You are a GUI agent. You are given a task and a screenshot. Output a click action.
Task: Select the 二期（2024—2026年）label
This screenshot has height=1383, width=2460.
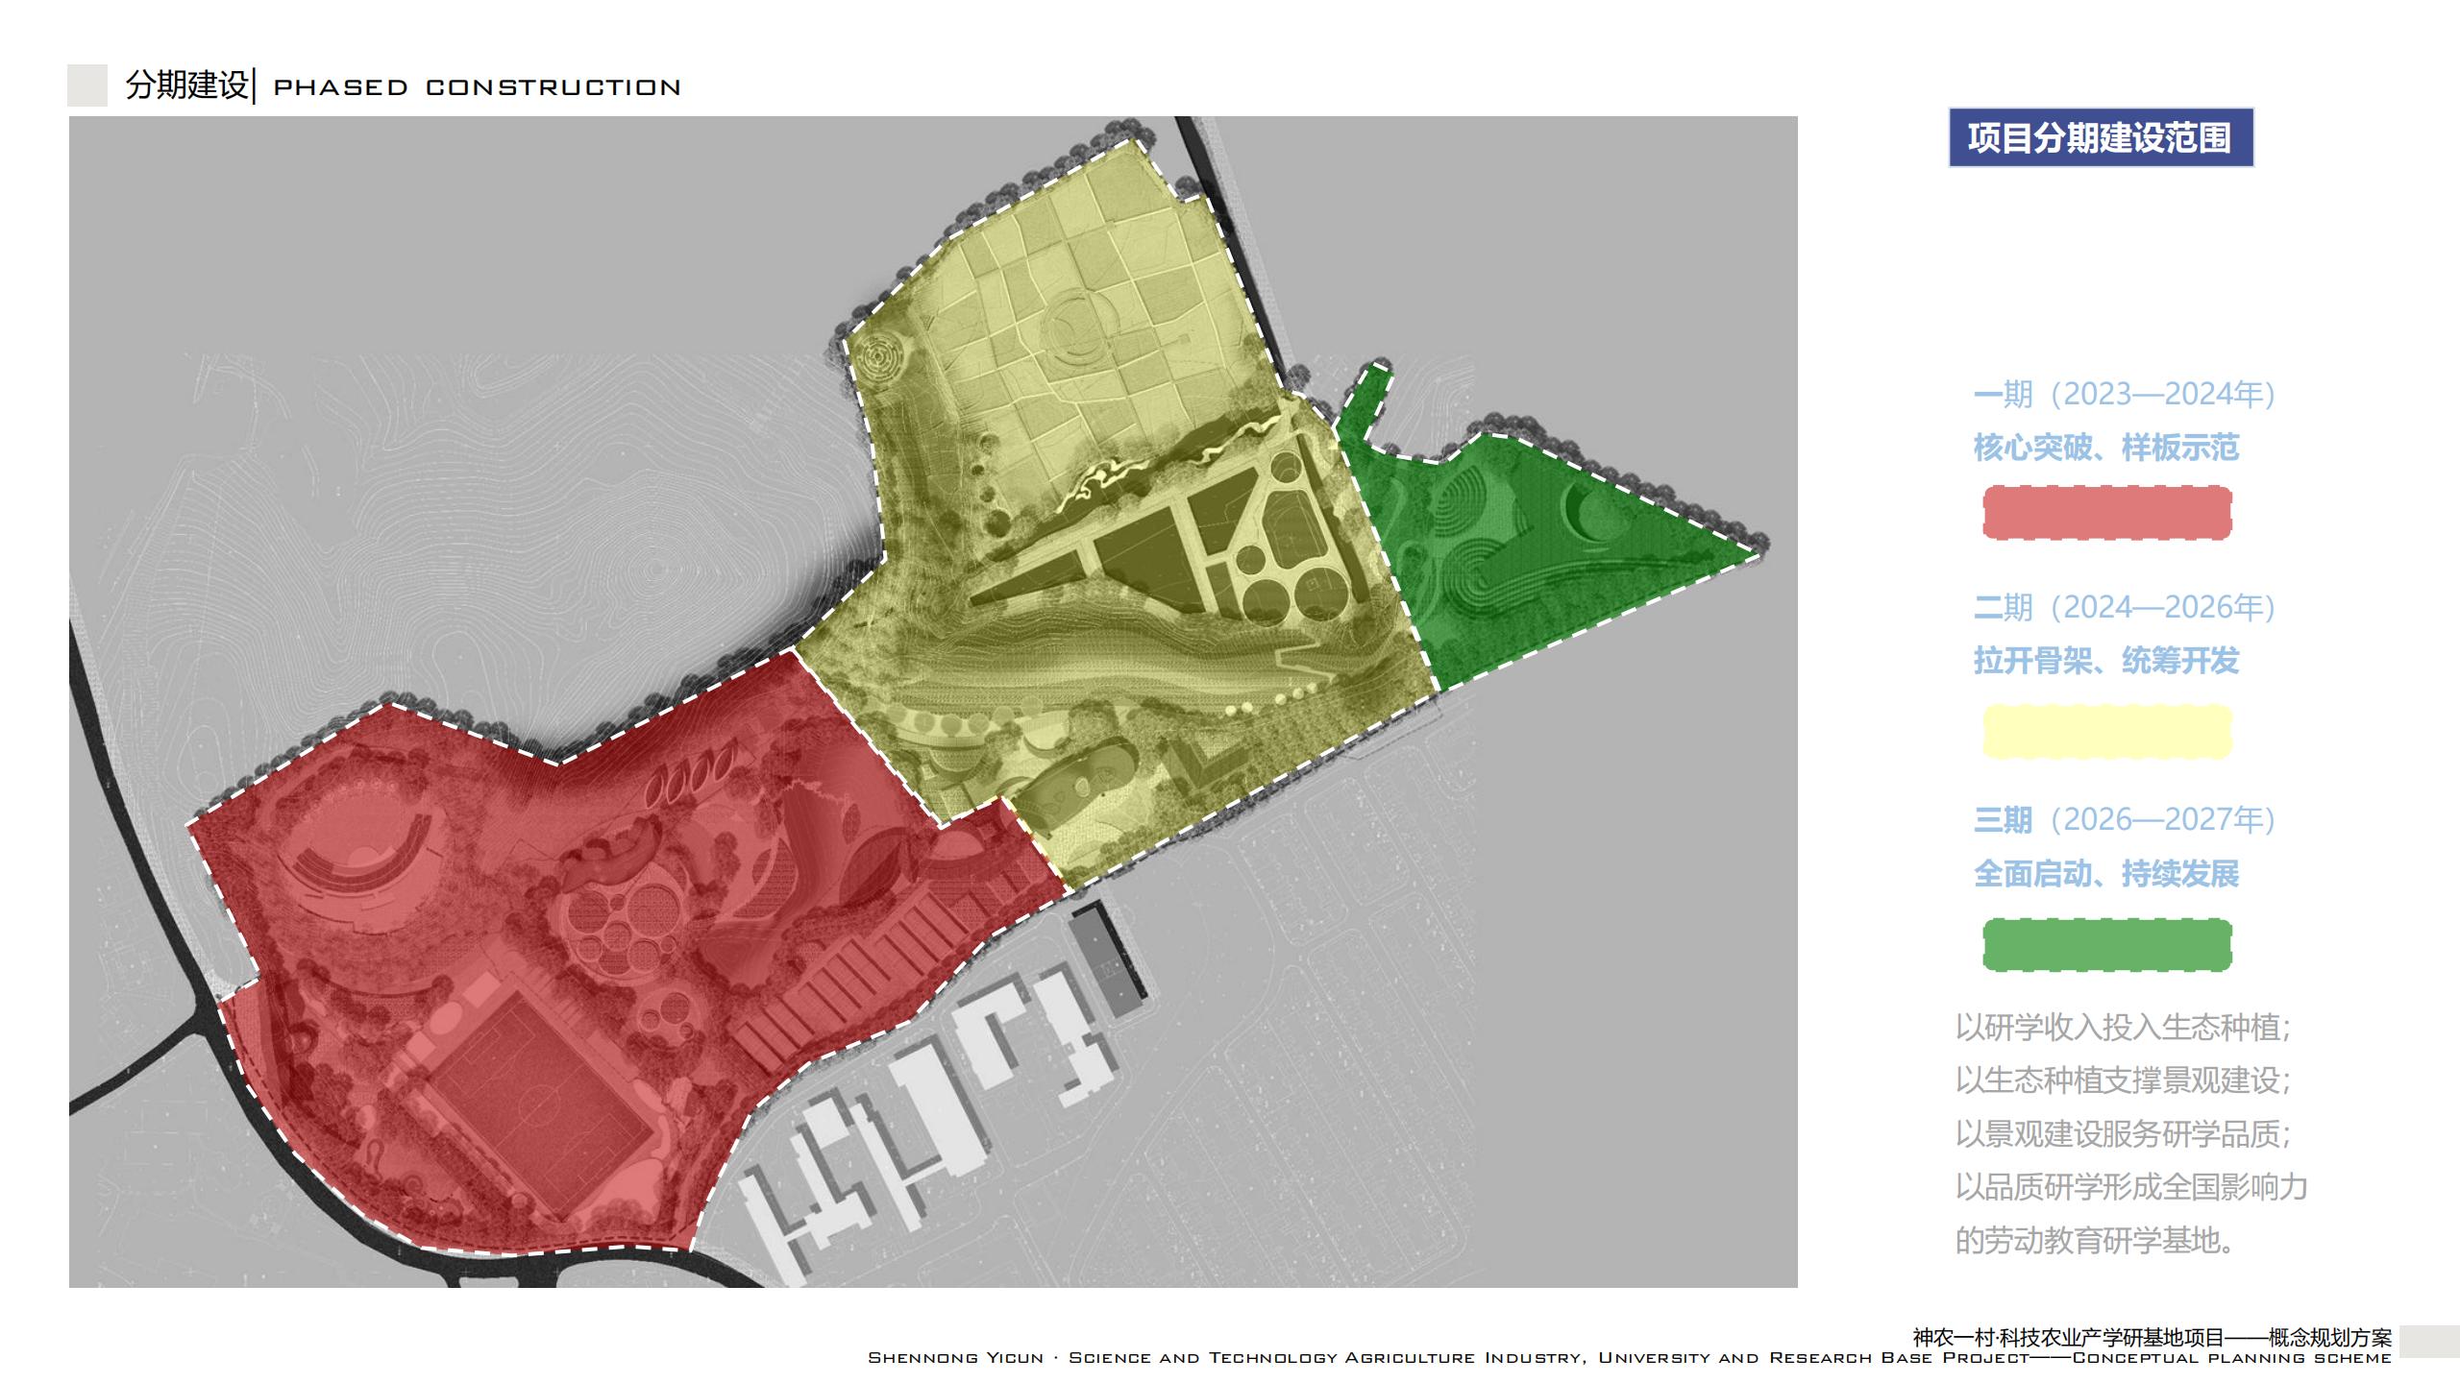[2124, 607]
